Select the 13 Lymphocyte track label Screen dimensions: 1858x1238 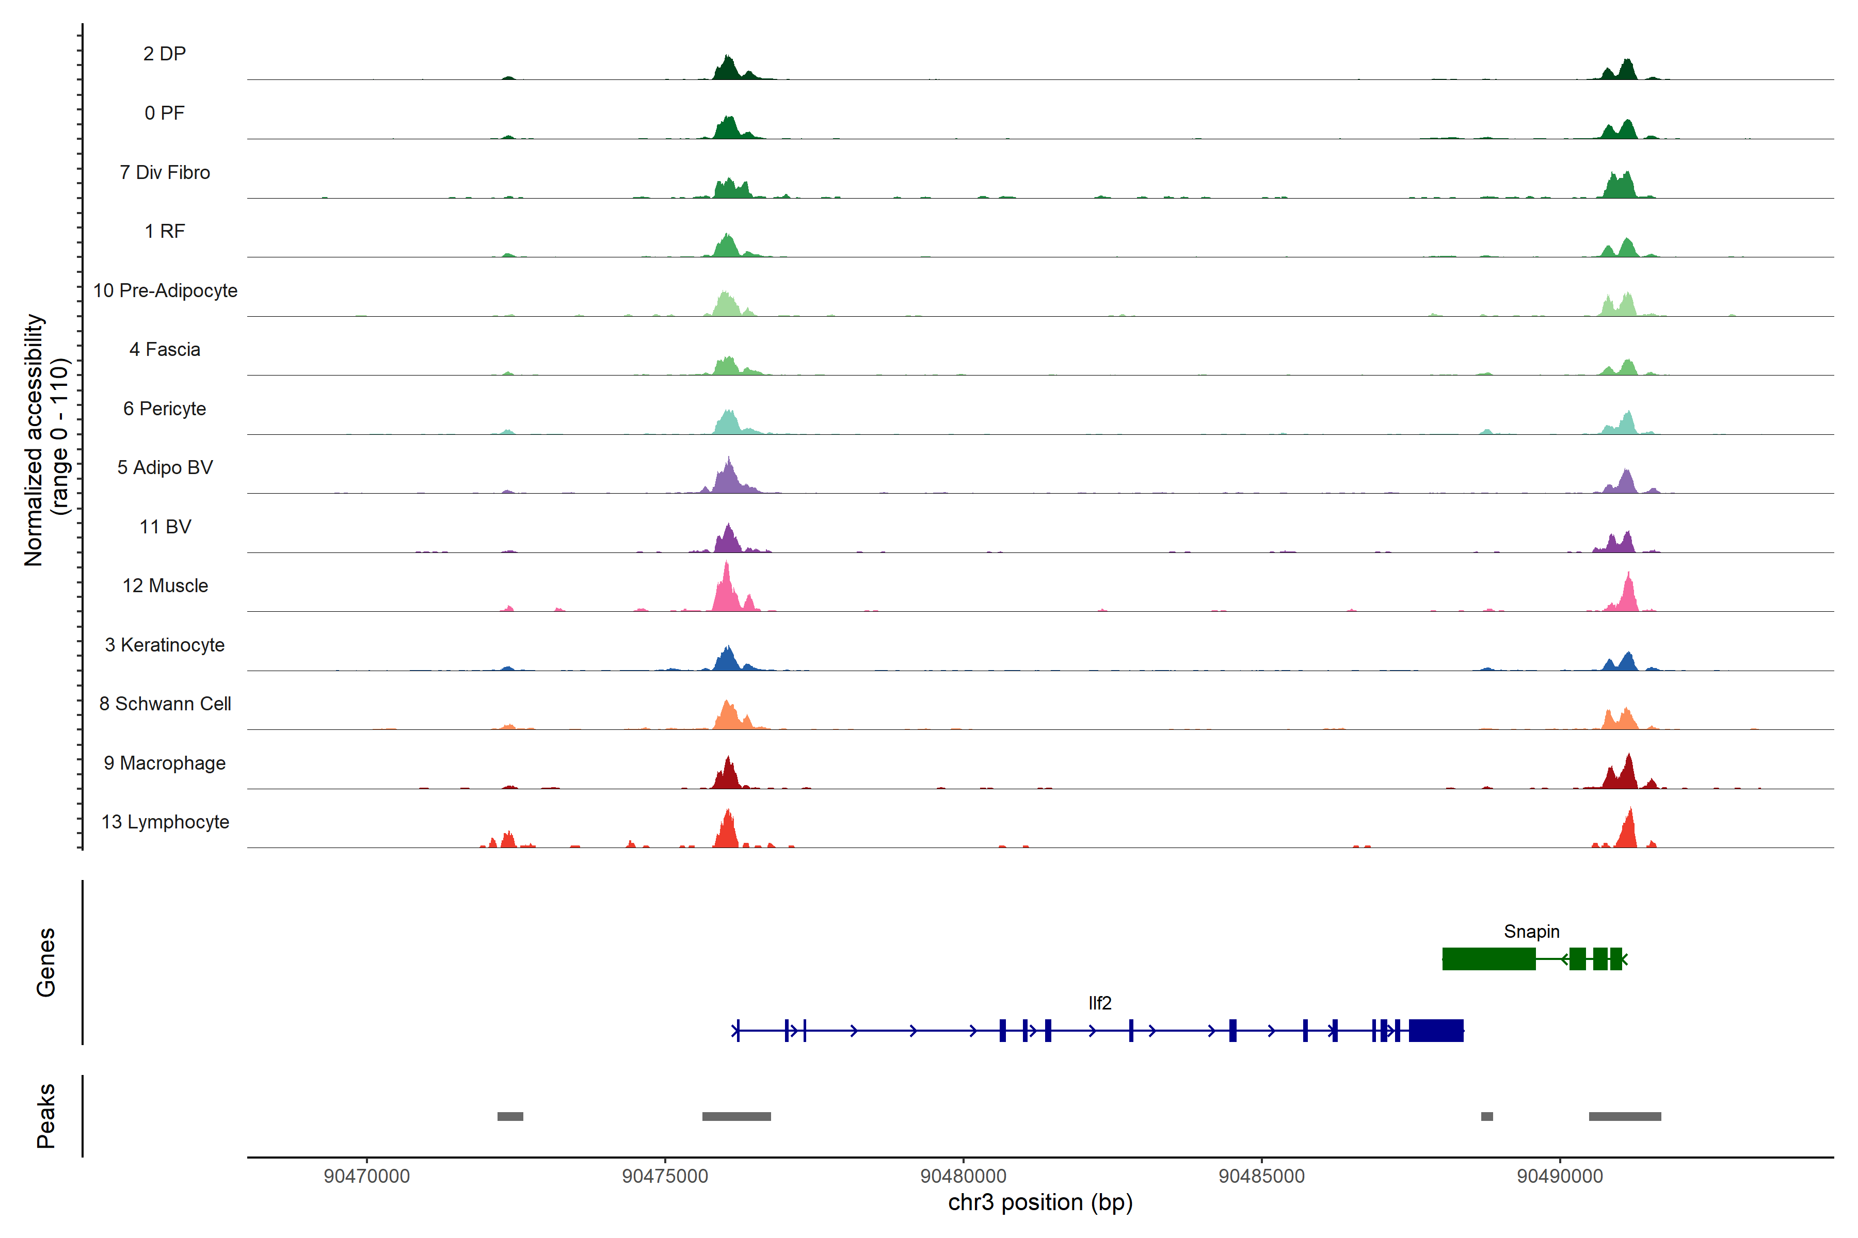[164, 822]
